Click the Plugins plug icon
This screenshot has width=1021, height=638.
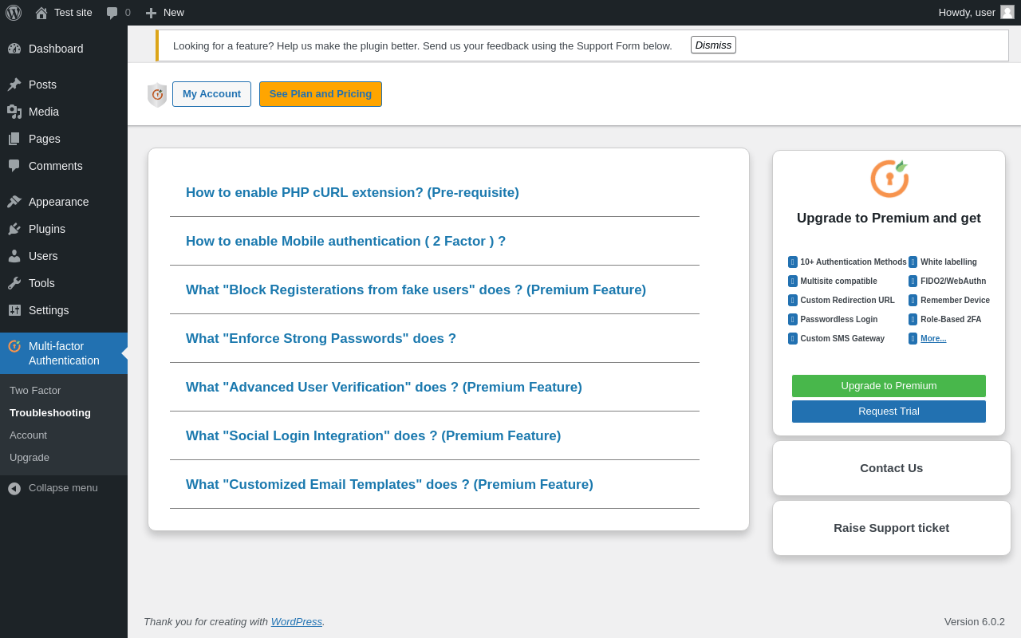point(14,229)
